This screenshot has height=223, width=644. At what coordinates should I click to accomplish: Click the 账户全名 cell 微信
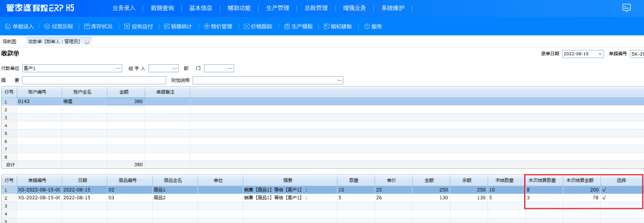coord(85,101)
